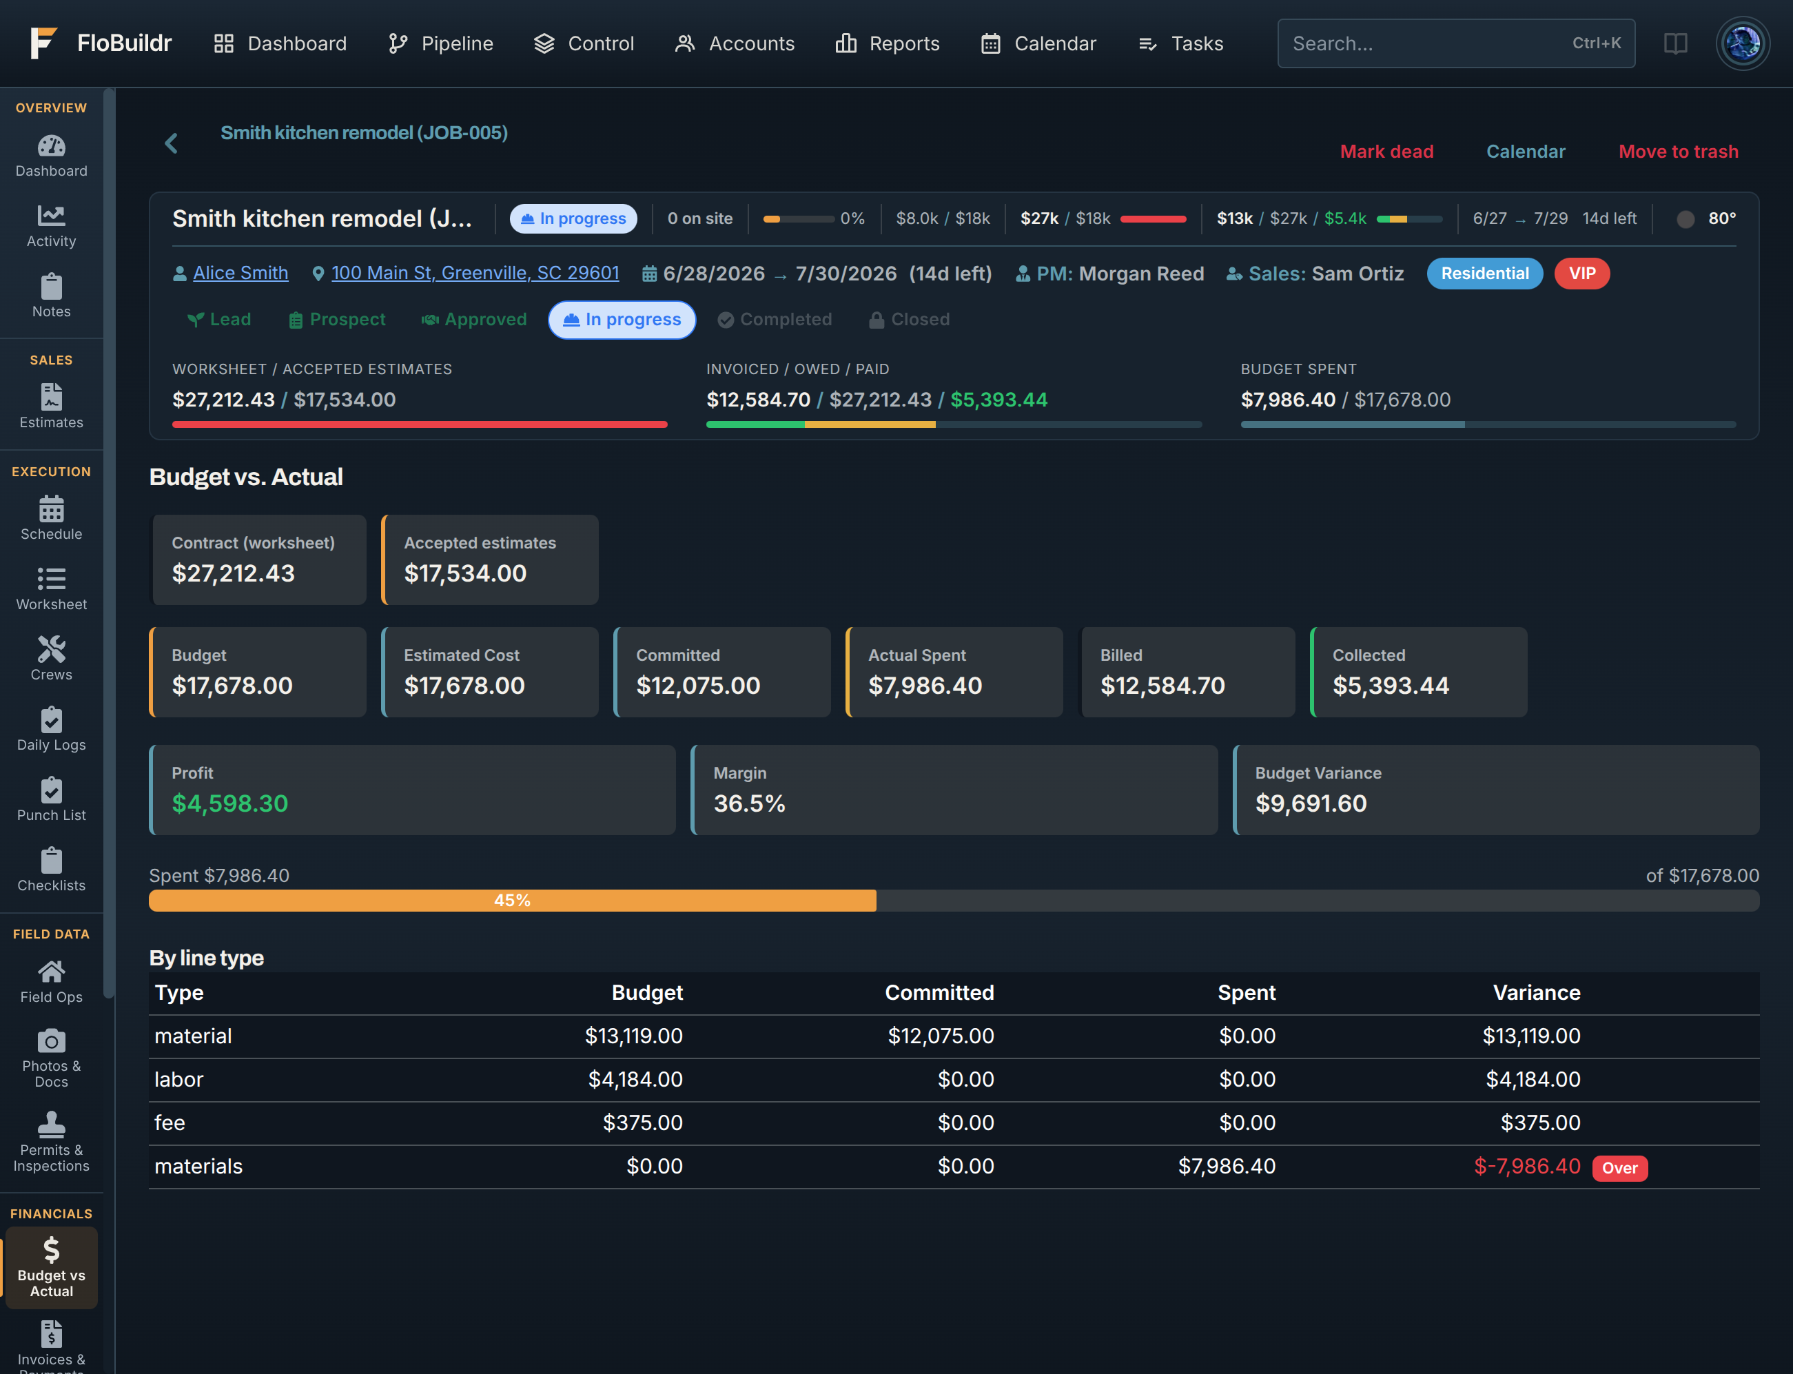Click the calendar icon before job dates
The height and width of the screenshot is (1374, 1793).
[x=650, y=274]
